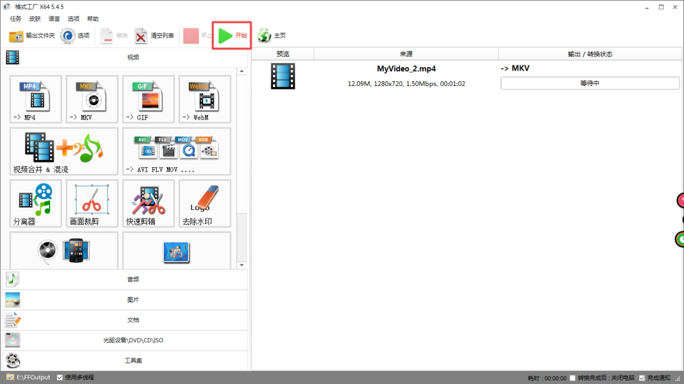Expand 光驱设备\DVD\CD\ISO category
Image resolution: width=684 pixels, height=384 pixels.
click(125, 340)
